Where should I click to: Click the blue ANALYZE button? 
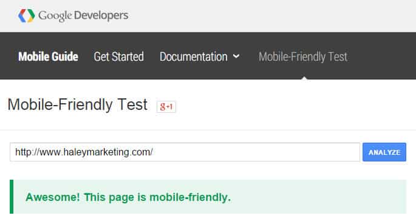(x=384, y=152)
